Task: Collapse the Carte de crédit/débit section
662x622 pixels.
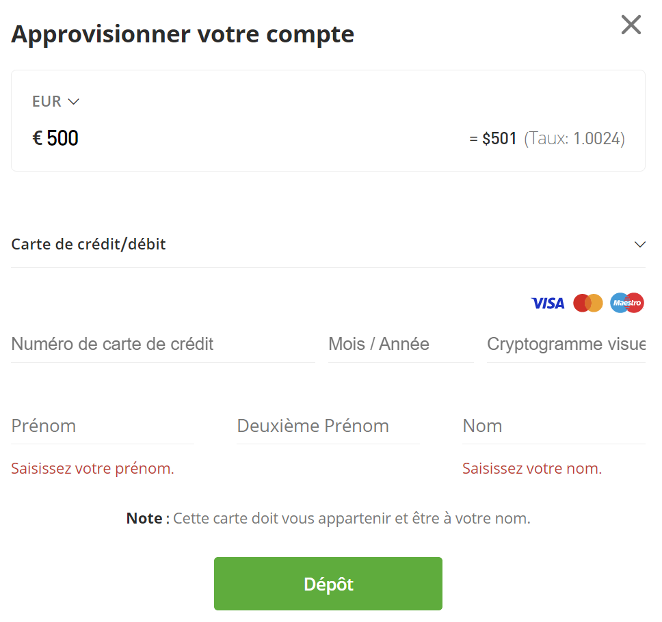Action: pos(640,244)
